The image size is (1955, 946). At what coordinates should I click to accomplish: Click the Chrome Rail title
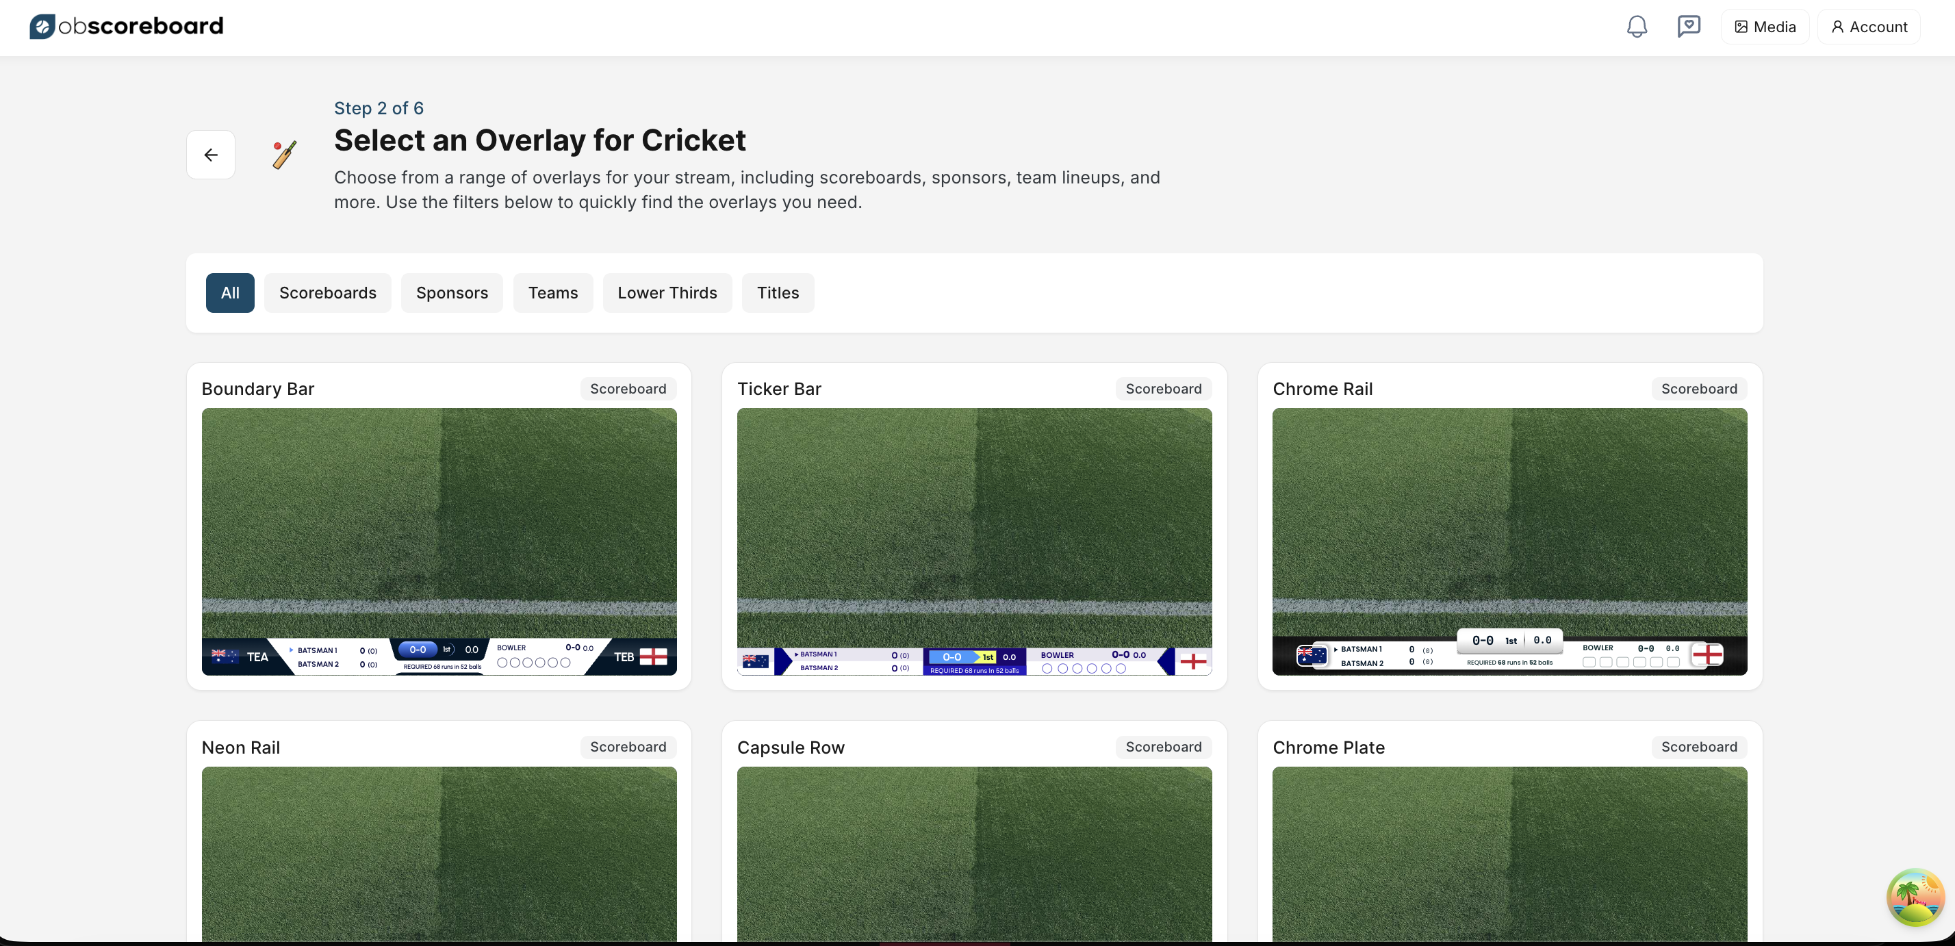(1322, 389)
